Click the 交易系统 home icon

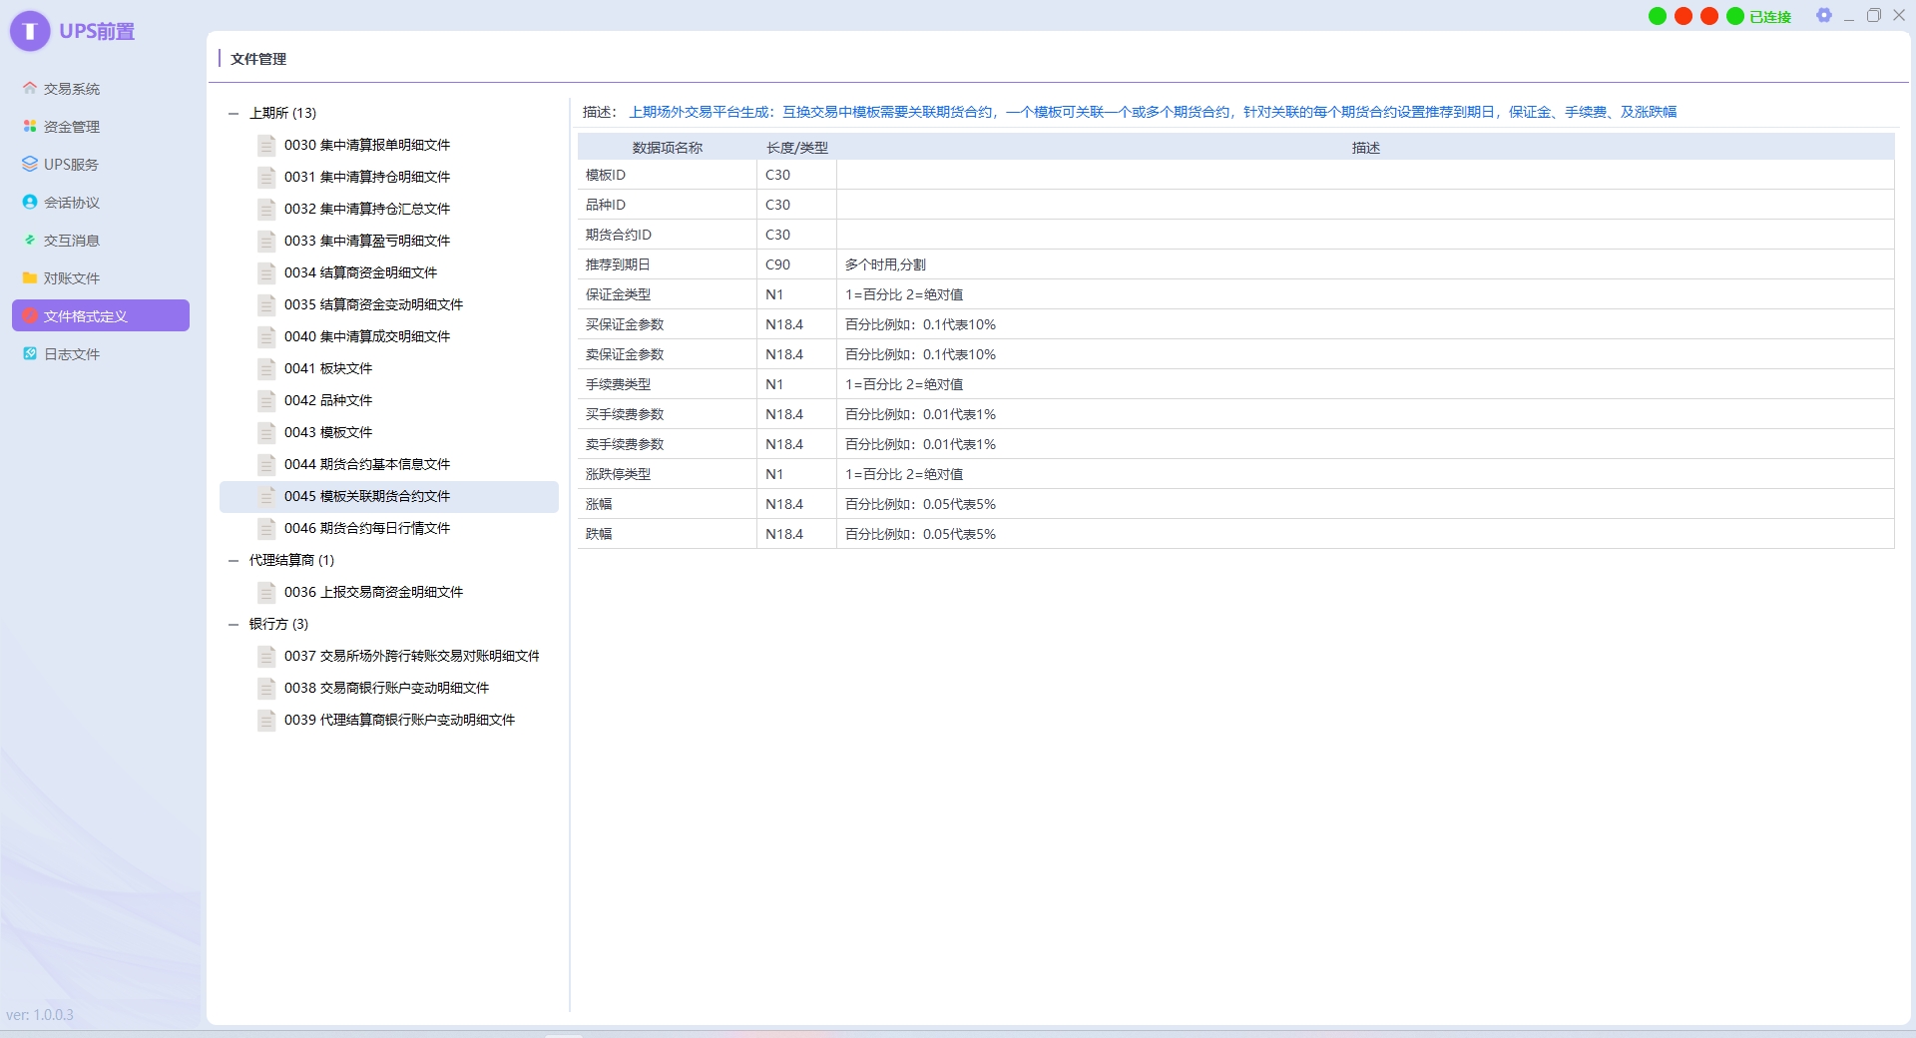pos(30,88)
